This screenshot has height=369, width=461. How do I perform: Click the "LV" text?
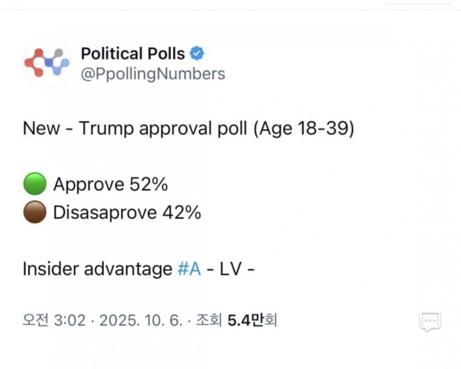(229, 269)
